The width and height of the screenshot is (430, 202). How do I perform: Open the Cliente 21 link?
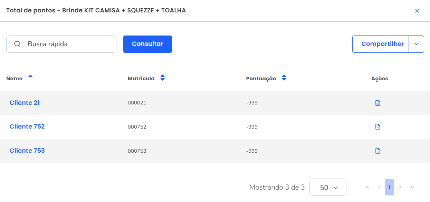click(x=25, y=103)
